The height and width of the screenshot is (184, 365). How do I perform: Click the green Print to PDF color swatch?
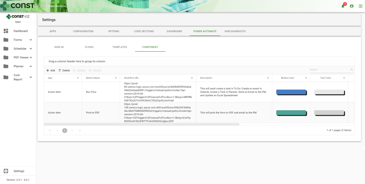pyautogui.click(x=291, y=113)
